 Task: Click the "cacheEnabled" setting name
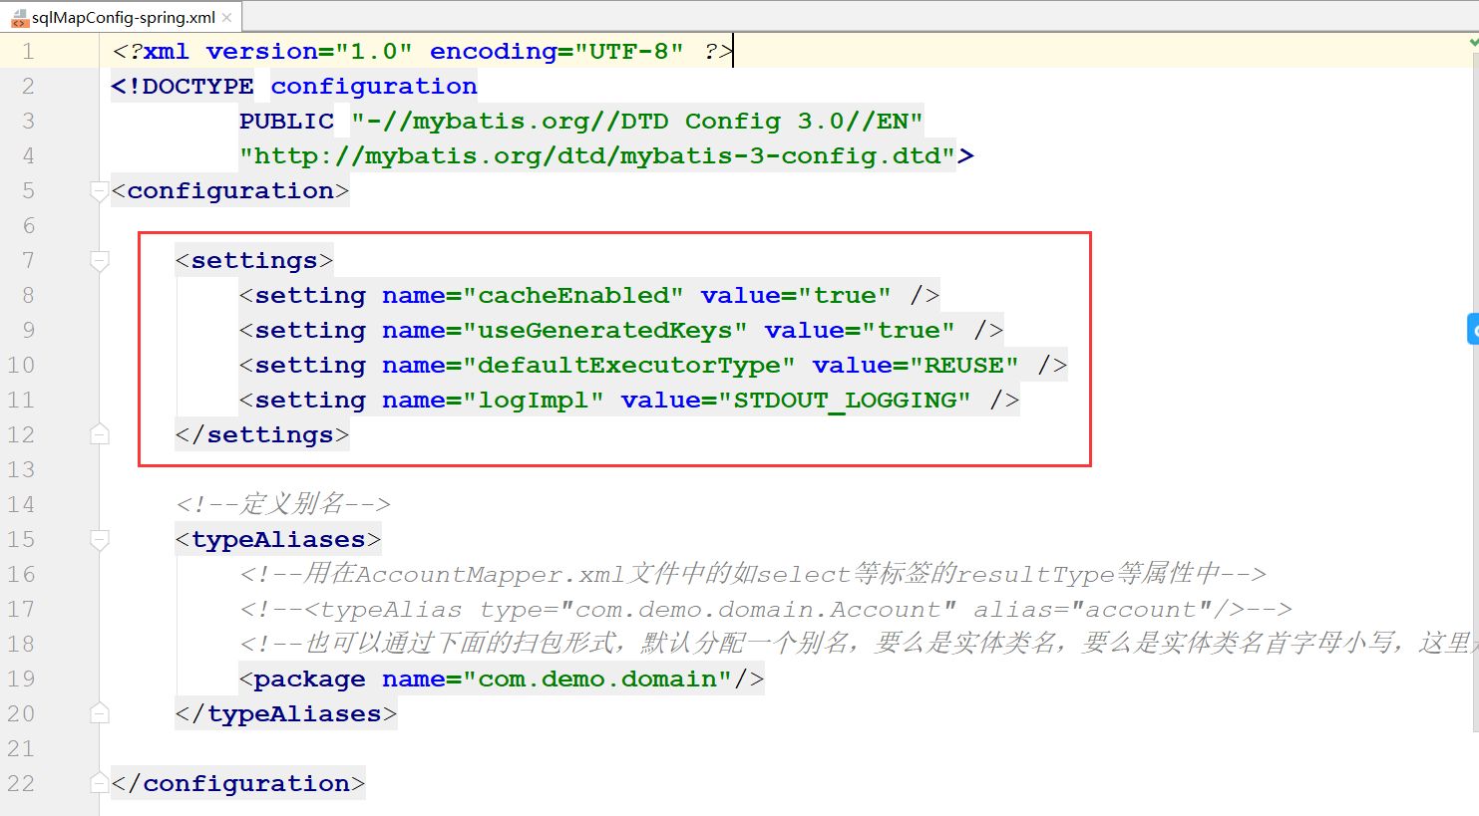click(573, 296)
